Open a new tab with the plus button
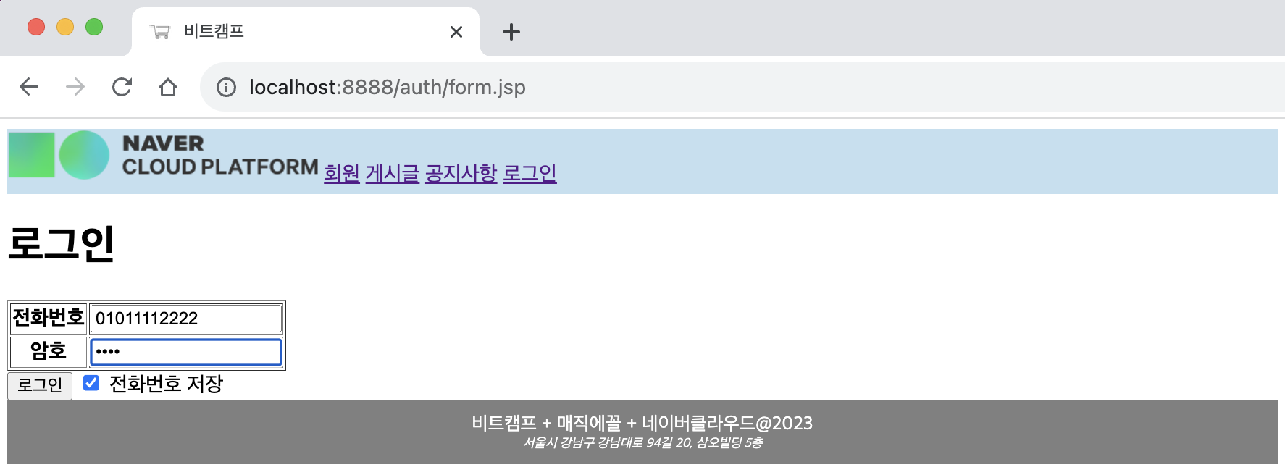 511,32
